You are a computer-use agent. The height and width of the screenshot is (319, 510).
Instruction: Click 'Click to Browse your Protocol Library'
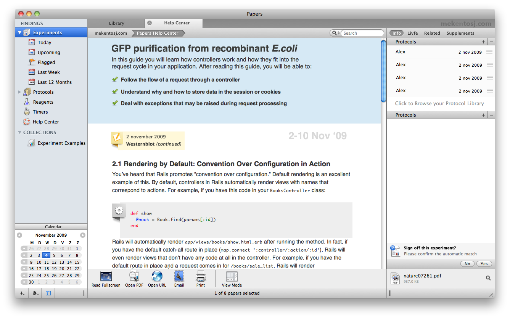point(439,104)
